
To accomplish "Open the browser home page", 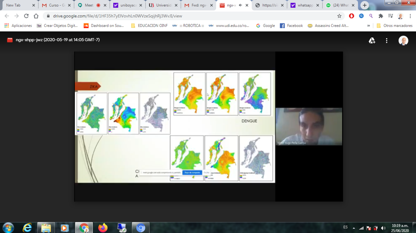I will pos(36,16).
